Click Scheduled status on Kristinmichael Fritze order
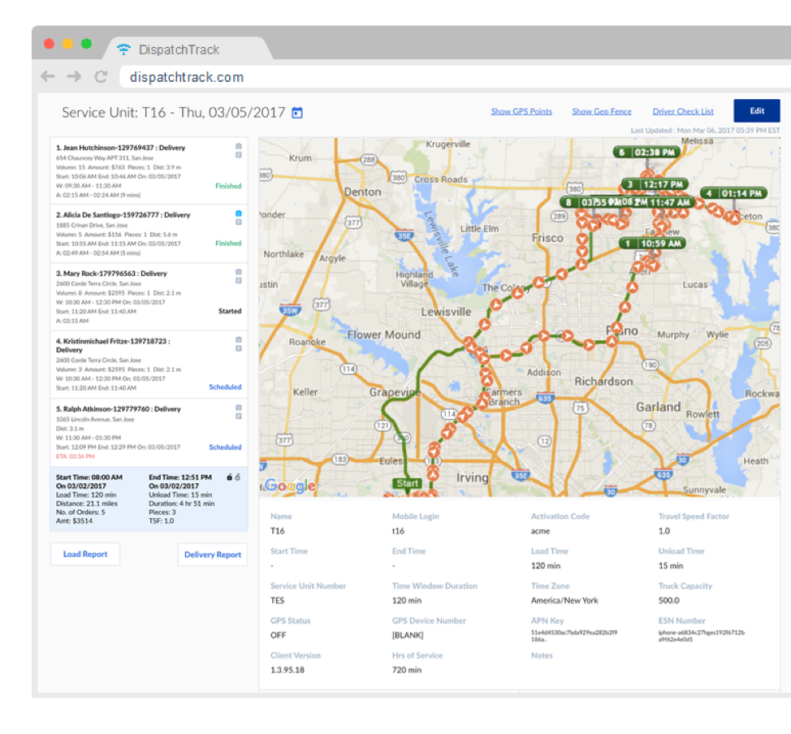This screenshot has height=734, width=791. pyautogui.click(x=225, y=387)
